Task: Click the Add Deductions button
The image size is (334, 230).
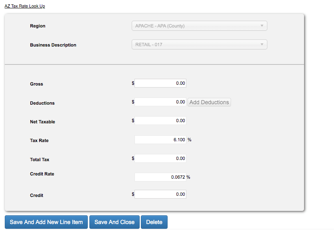Action: (209, 102)
